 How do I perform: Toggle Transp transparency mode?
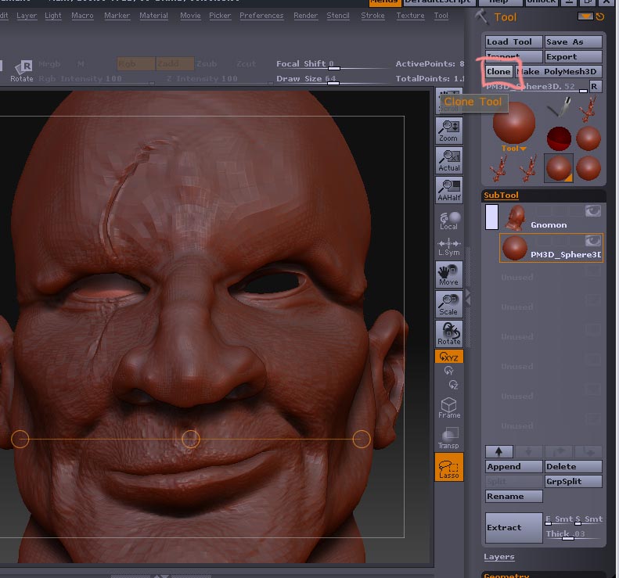click(449, 438)
